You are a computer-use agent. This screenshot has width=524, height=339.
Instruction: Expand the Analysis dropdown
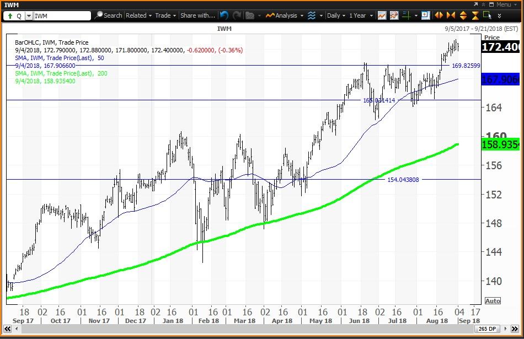click(x=284, y=15)
